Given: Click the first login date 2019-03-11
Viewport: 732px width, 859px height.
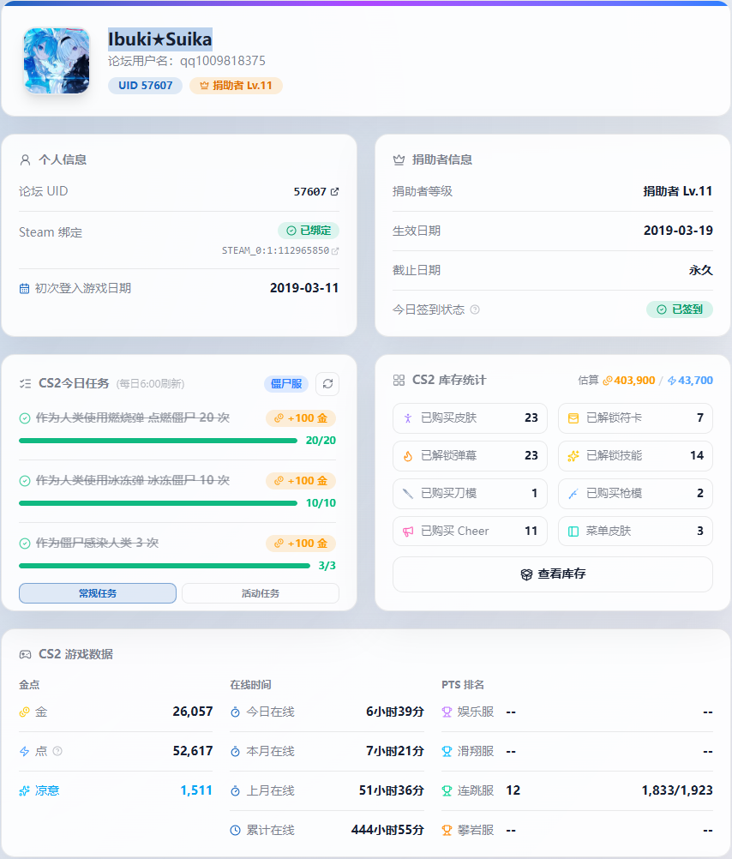Looking at the screenshot, I should point(304,288).
